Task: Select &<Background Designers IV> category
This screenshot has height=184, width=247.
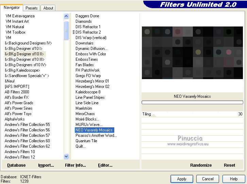Action: point(28,43)
